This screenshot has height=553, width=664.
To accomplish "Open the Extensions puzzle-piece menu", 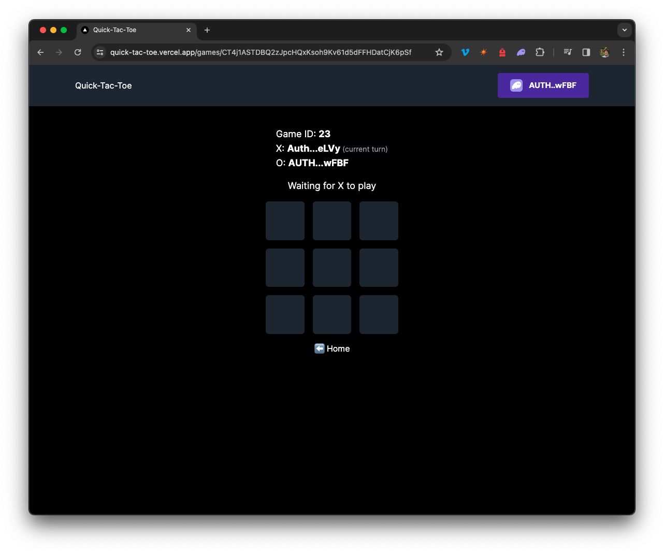I will click(x=540, y=52).
